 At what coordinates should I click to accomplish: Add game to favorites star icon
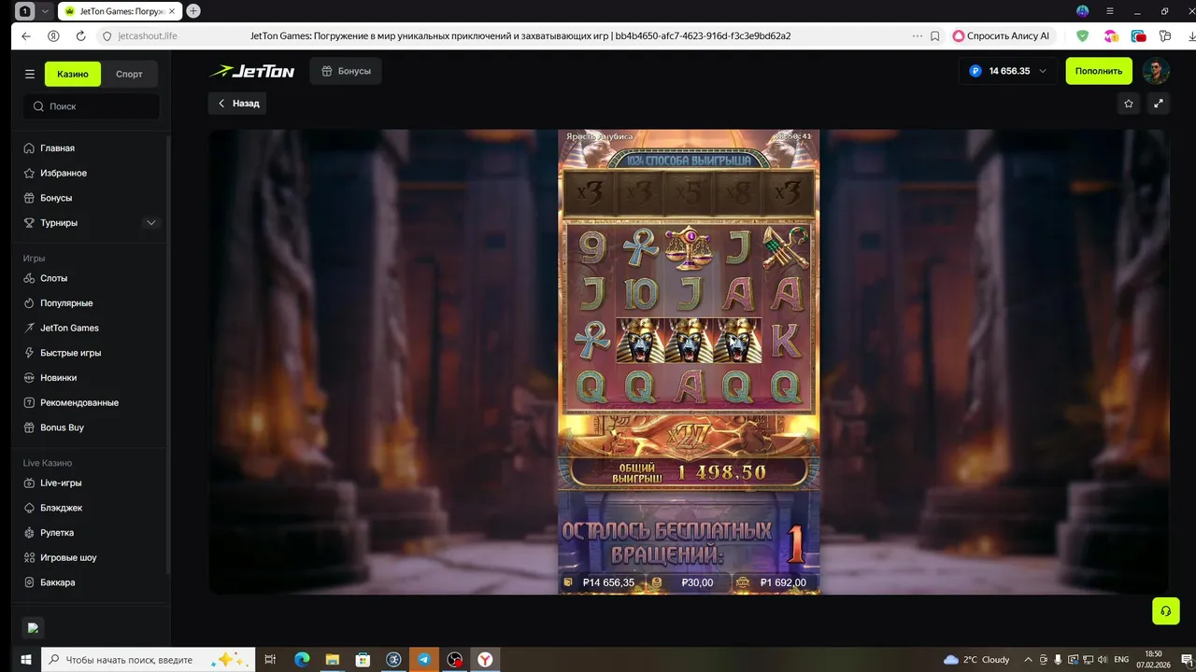[1129, 104]
